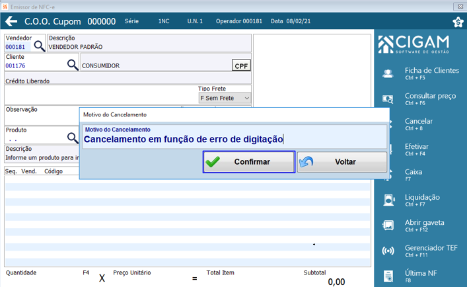The height and width of the screenshot is (287, 467).
Task: Select Ficha de Clientes menu item
Action: point(432,73)
